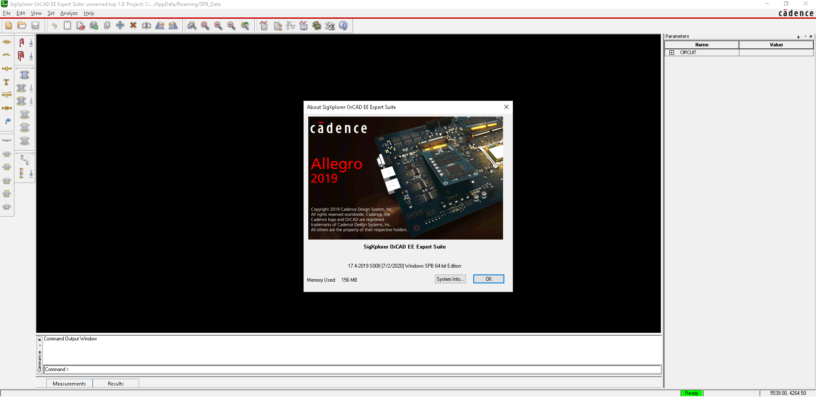The width and height of the screenshot is (816, 397).
Task: Click the spools library icon in toolbar
Action: [x=330, y=26]
